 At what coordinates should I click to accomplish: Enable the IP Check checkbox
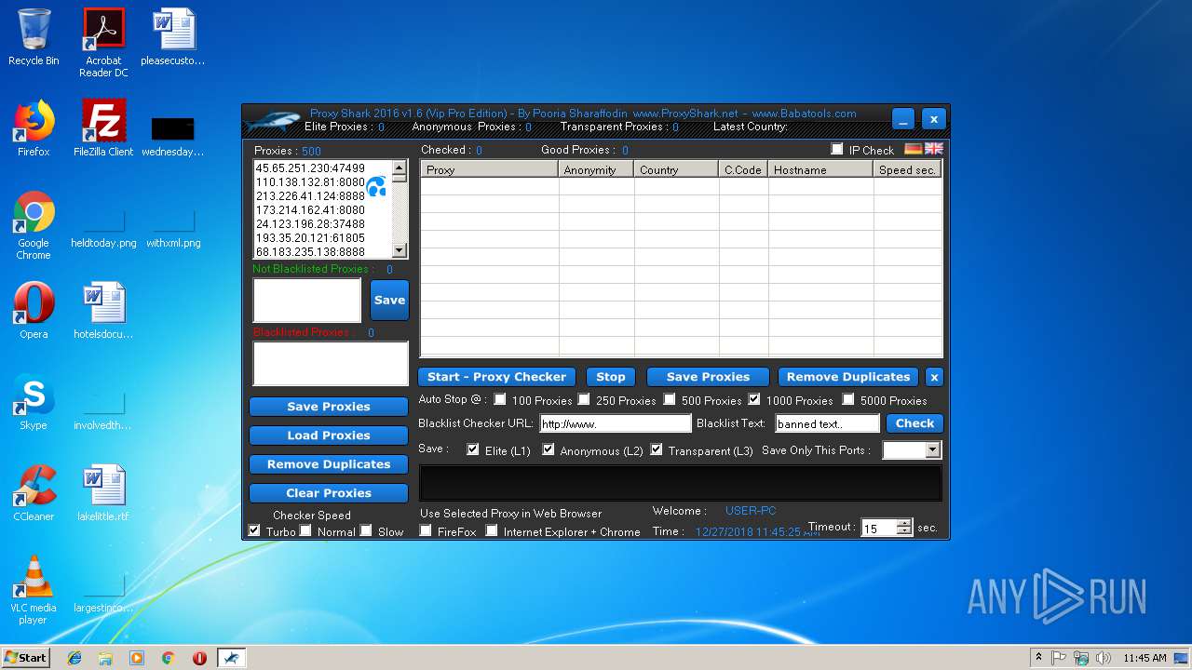click(x=836, y=149)
